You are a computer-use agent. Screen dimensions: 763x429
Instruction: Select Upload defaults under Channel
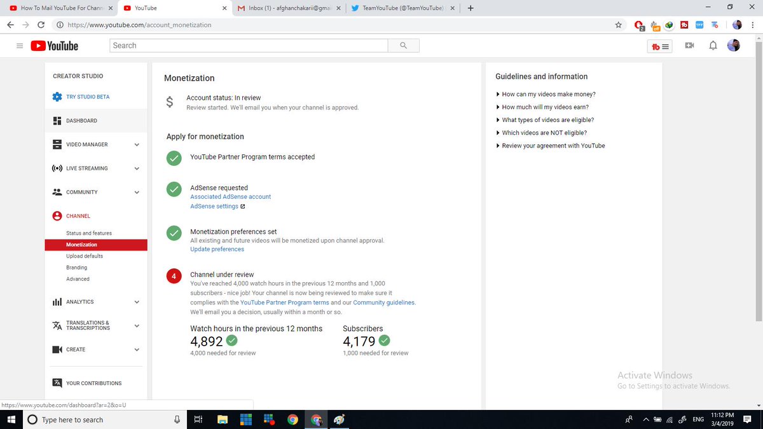pyautogui.click(x=85, y=256)
